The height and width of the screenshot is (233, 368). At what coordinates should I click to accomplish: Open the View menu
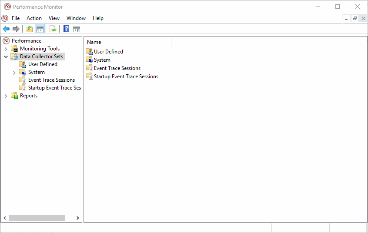tap(54, 18)
